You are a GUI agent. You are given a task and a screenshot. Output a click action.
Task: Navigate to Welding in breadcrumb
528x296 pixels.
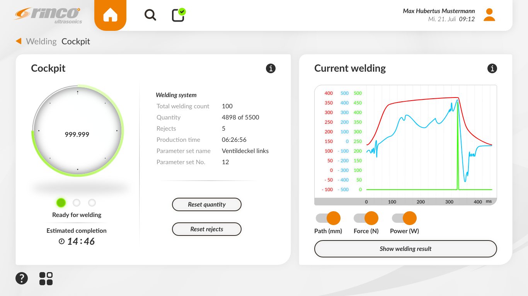[x=41, y=41]
